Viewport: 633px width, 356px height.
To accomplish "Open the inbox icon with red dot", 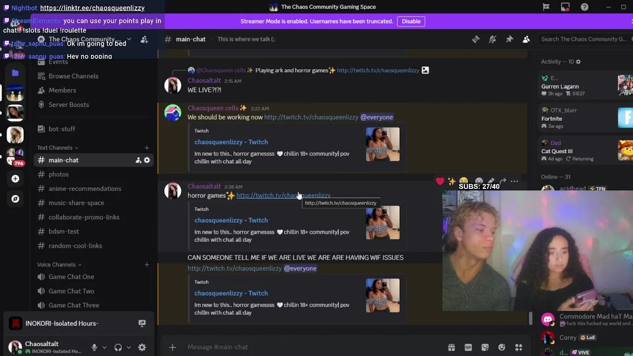I will (x=565, y=7).
